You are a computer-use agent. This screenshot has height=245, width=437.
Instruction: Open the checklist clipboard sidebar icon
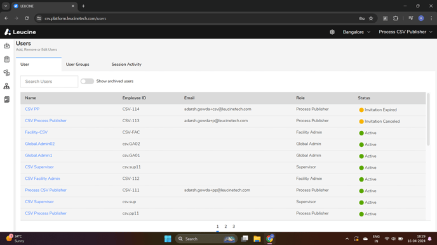(x=7, y=59)
